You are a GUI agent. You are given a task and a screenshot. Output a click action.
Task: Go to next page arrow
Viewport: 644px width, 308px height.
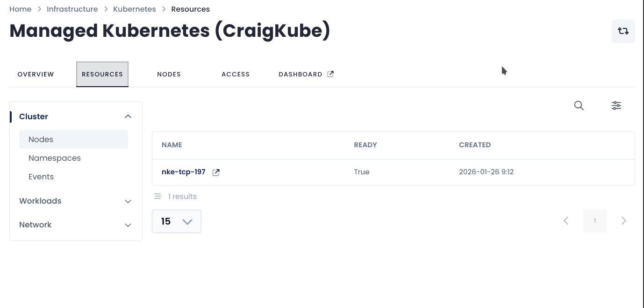(623, 221)
